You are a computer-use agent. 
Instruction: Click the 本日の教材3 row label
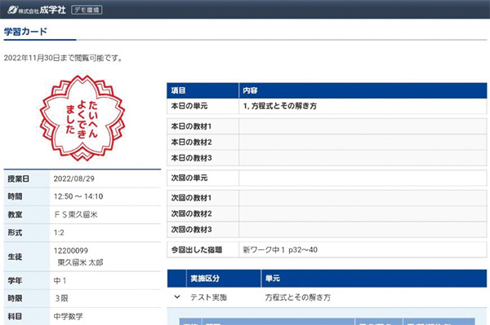191,158
